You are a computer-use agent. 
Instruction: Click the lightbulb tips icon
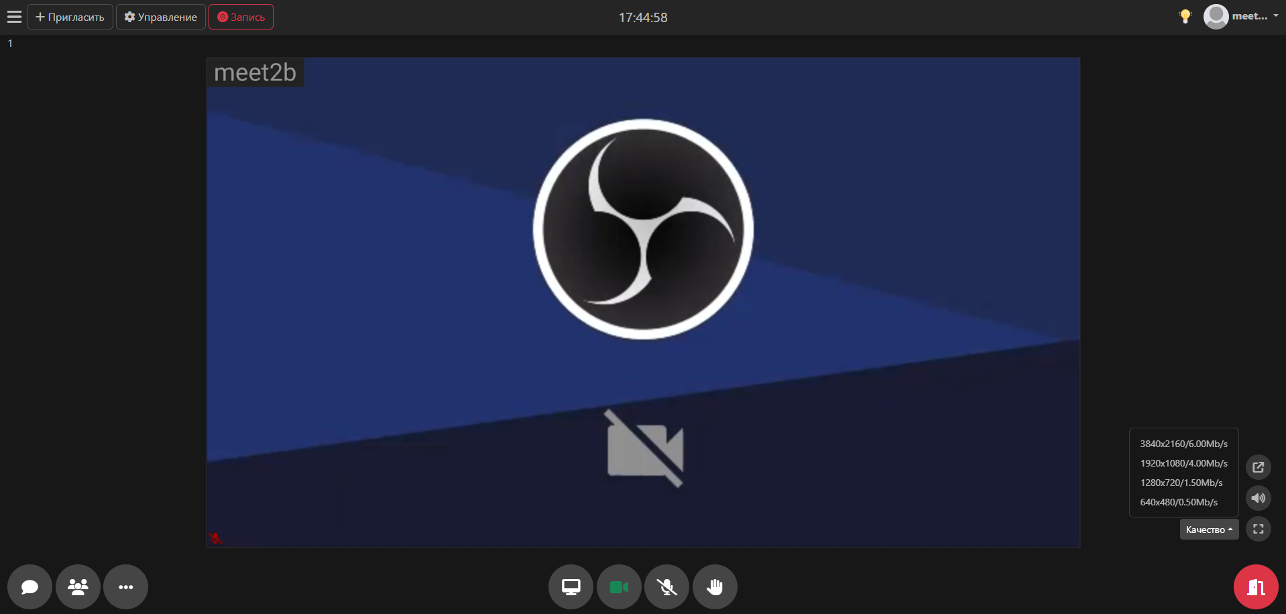point(1185,17)
